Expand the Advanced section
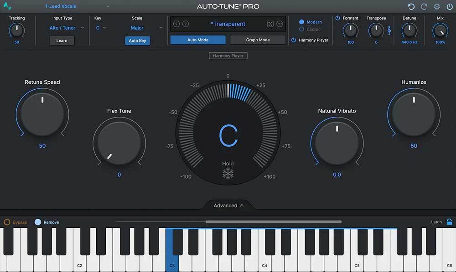Image resolution: width=456 pixels, height=272 pixels. point(228,205)
